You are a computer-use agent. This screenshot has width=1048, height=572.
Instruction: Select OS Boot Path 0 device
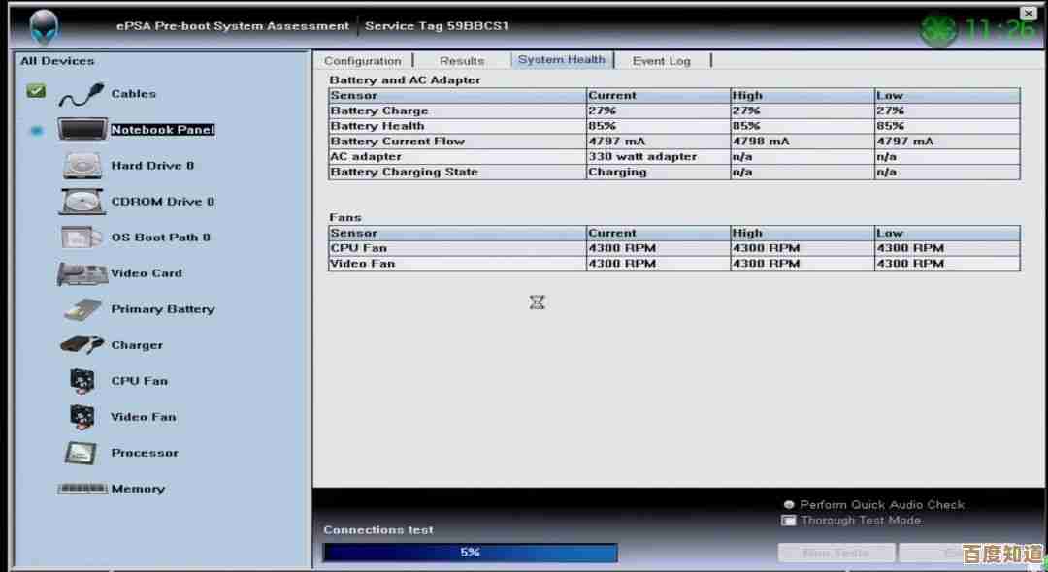coord(160,238)
